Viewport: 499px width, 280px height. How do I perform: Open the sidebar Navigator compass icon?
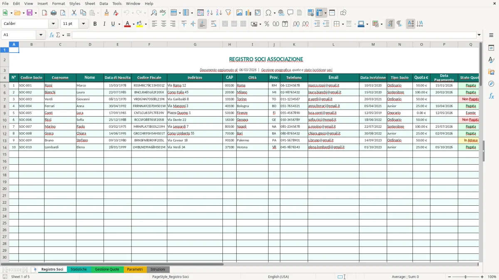coord(491,84)
